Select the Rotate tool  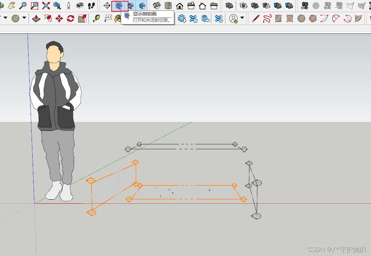click(x=71, y=18)
